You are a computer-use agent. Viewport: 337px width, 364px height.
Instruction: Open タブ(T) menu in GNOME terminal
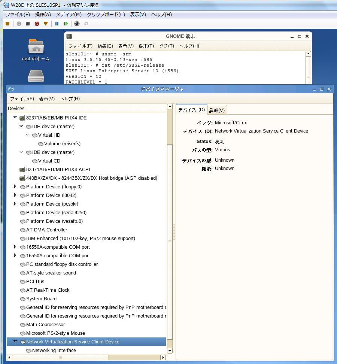[x=166, y=46]
